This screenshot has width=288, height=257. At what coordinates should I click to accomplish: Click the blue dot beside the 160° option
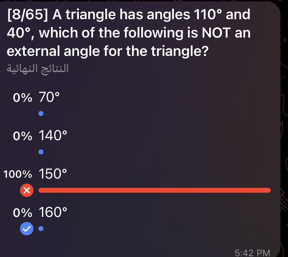41,229
